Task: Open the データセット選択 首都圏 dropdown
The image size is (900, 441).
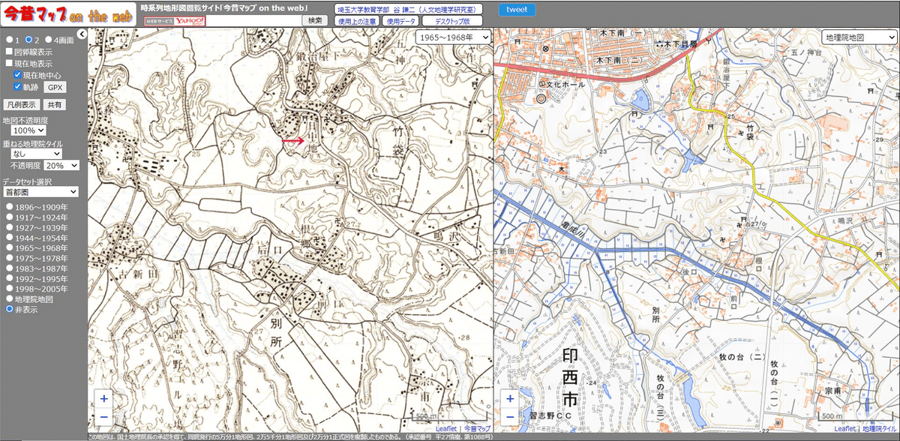Action: pos(40,192)
